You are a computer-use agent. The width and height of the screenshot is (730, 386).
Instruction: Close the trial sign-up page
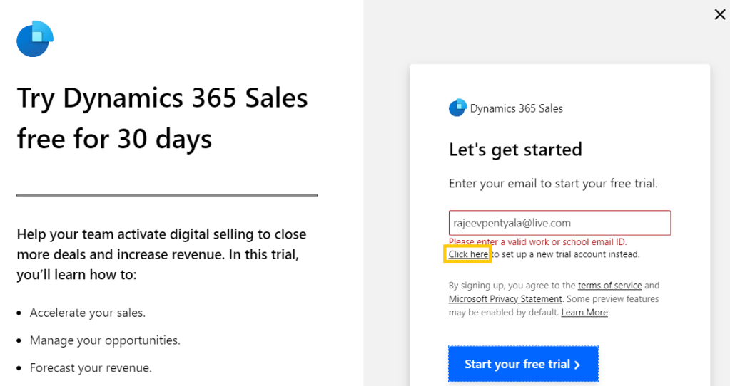(720, 14)
